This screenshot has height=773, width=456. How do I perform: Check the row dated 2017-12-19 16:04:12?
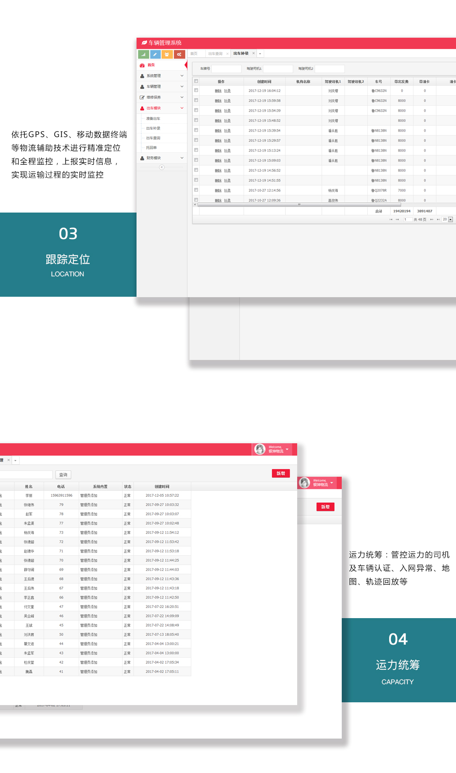click(196, 90)
